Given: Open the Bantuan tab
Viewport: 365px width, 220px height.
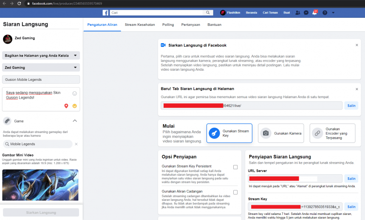Looking at the screenshot, I should click(215, 25).
